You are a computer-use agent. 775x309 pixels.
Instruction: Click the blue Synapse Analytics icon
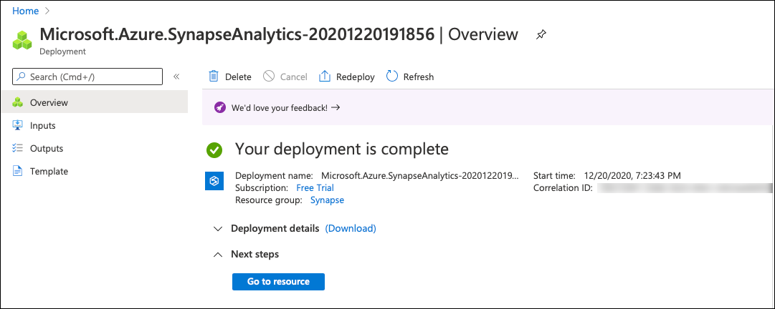[x=214, y=181]
